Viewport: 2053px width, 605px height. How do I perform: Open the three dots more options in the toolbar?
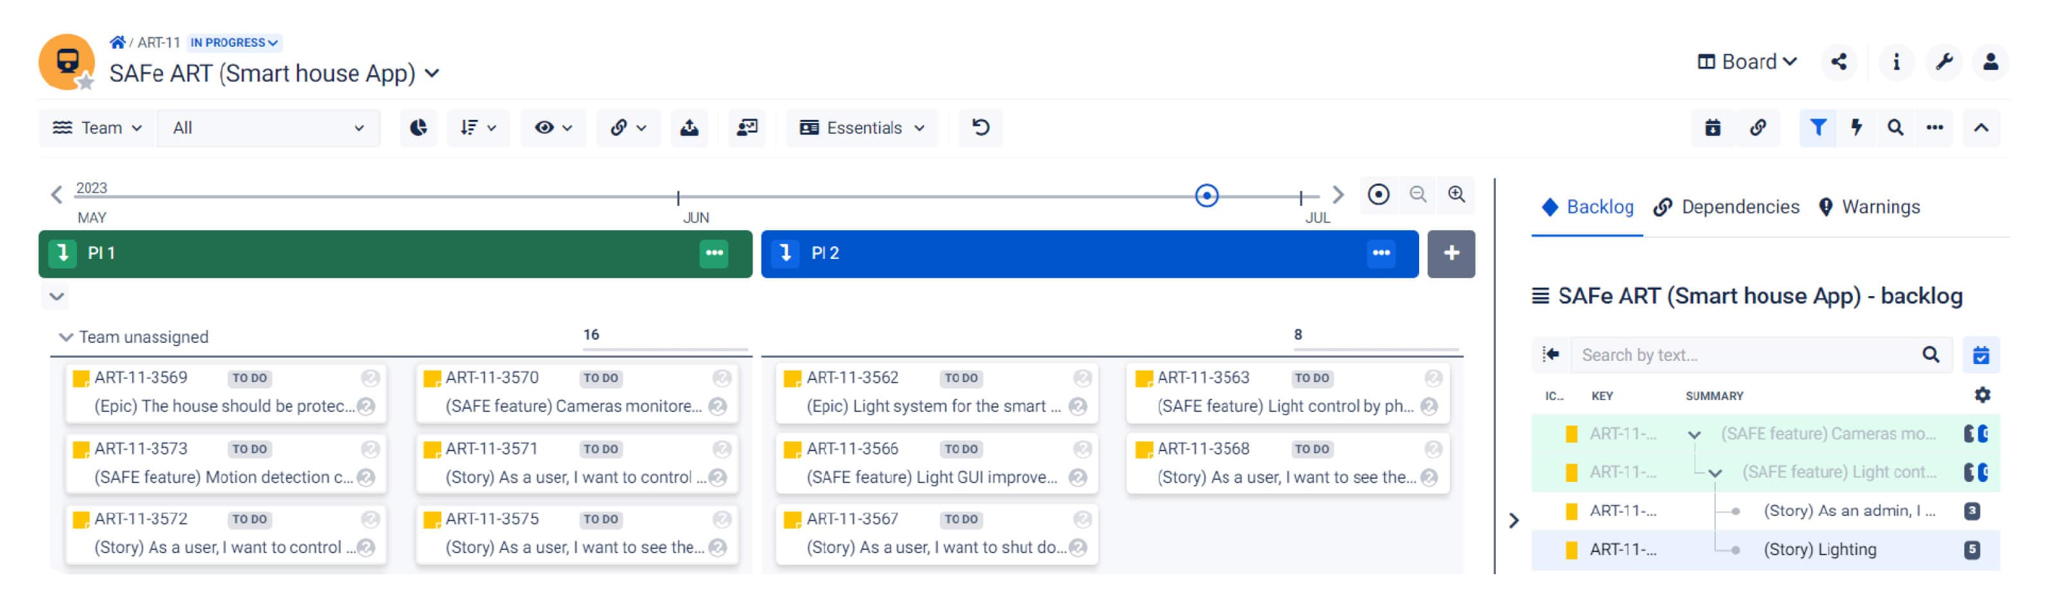coord(1934,128)
